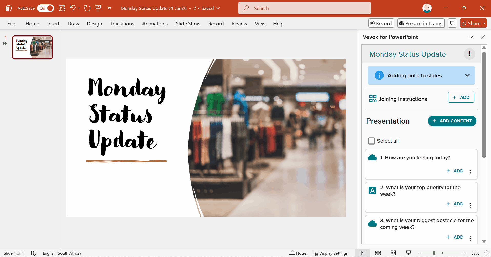Image resolution: width=491 pixels, height=257 pixels.
Task: Open Reading View from status bar
Action: pos(393,253)
